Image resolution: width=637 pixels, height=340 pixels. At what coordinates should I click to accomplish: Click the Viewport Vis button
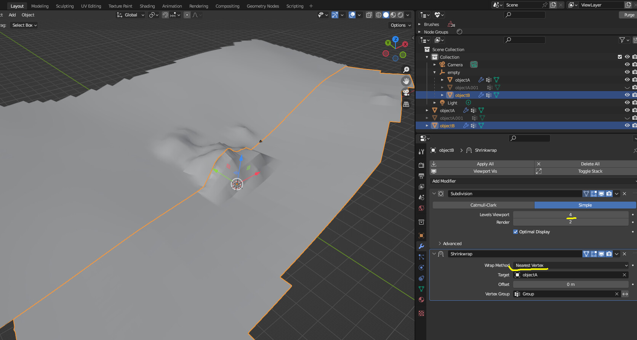tap(482, 171)
